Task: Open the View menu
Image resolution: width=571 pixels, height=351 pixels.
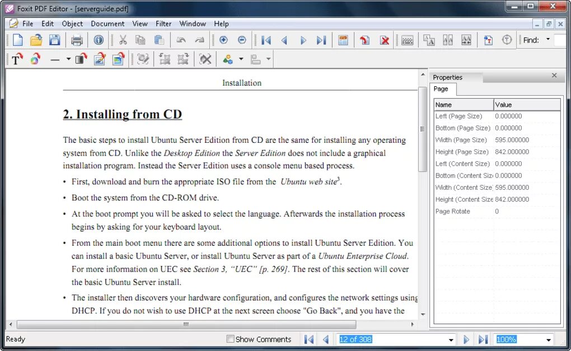Action: tap(140, 24)
